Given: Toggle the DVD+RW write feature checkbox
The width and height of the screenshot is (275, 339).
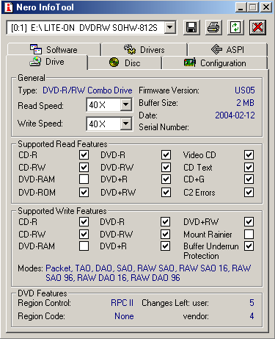Looking at the screenshot, I should (x=249, y=222).
